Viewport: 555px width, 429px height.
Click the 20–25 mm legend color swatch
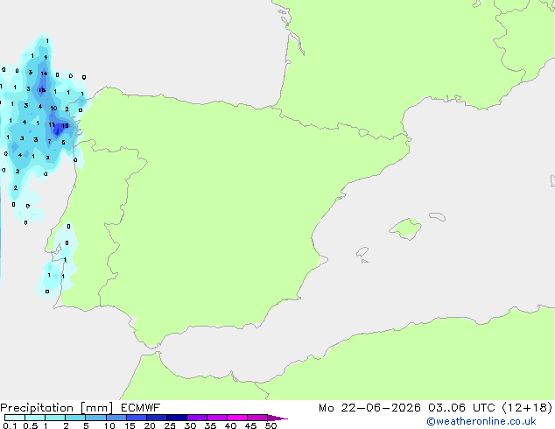[157, 418]
